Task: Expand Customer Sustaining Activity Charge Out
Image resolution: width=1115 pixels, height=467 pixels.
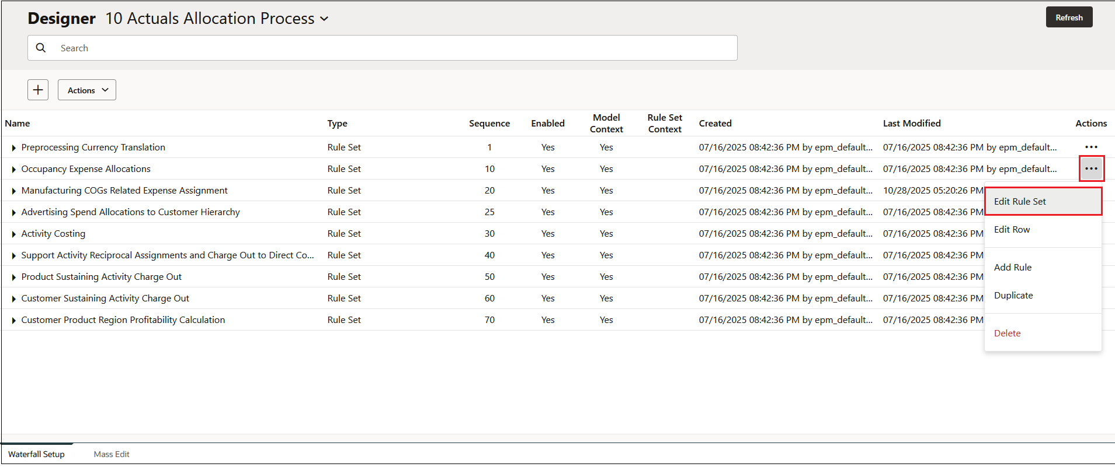Action: click(x=13, y=299)
